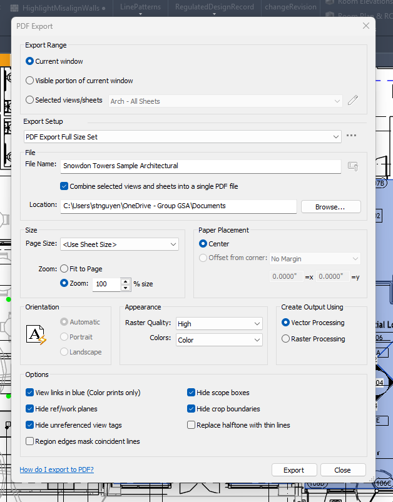Click the zoom percentage down arrow
Screen dimensions: 393x502
[126, 288]
